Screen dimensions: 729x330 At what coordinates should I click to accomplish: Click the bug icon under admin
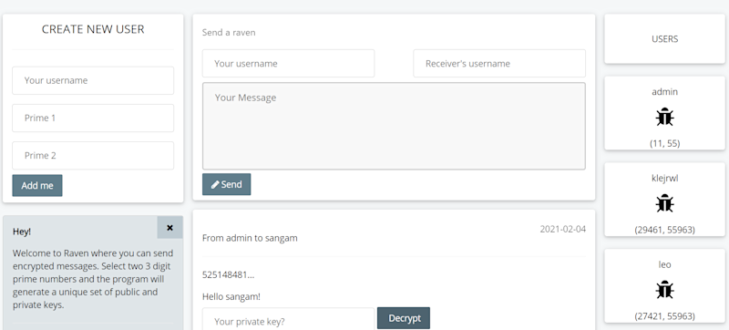coord(665,117)
